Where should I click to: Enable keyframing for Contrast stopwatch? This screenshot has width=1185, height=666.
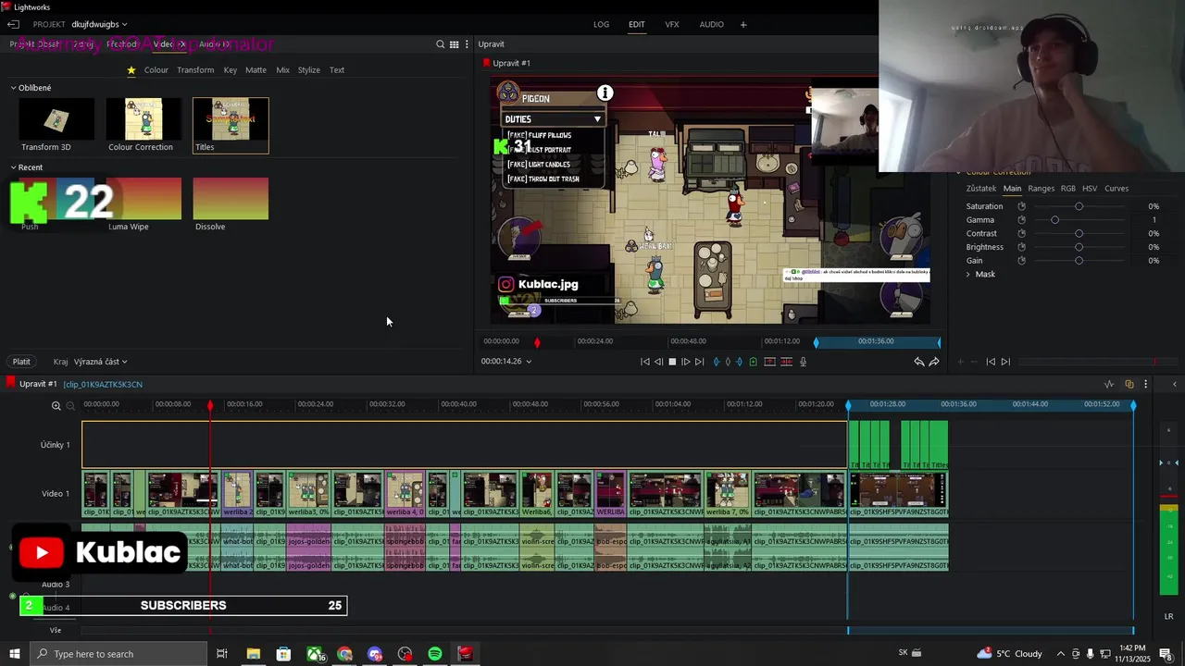[1022, 234]
